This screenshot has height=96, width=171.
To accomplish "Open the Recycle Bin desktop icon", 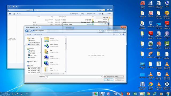I will coord(151,24).
